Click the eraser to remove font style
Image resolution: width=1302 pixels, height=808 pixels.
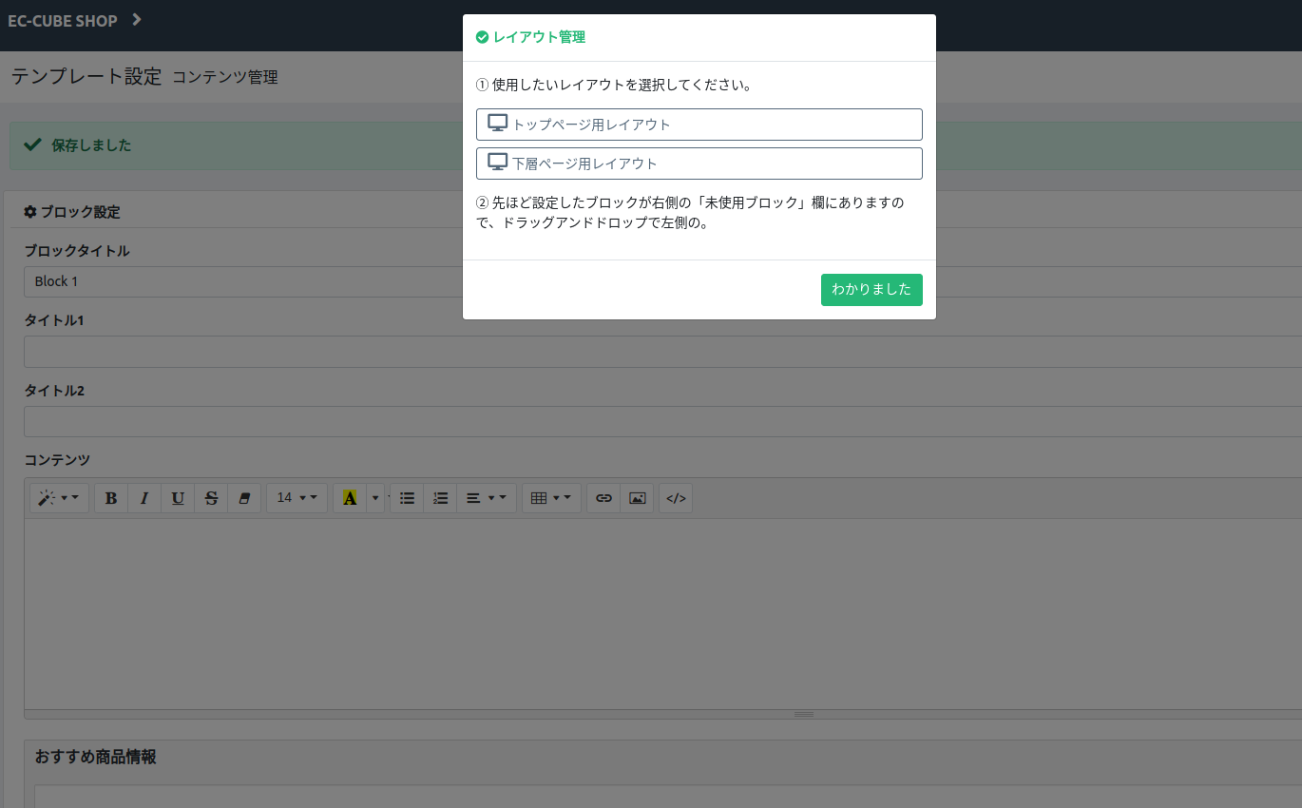pyautogui.click(x=244, y=498)
